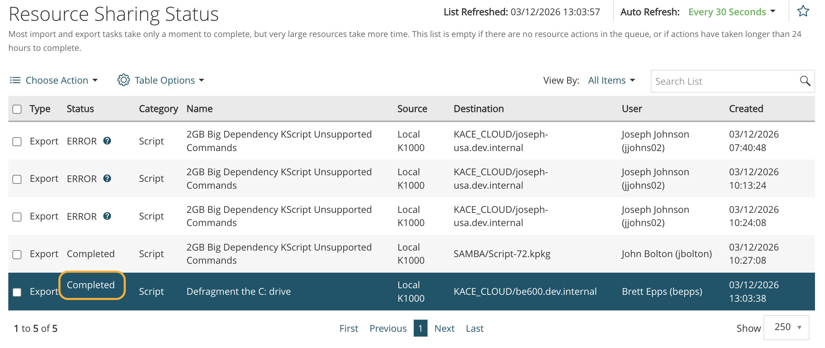Click the Table Options gear icon

pos(123,80)
